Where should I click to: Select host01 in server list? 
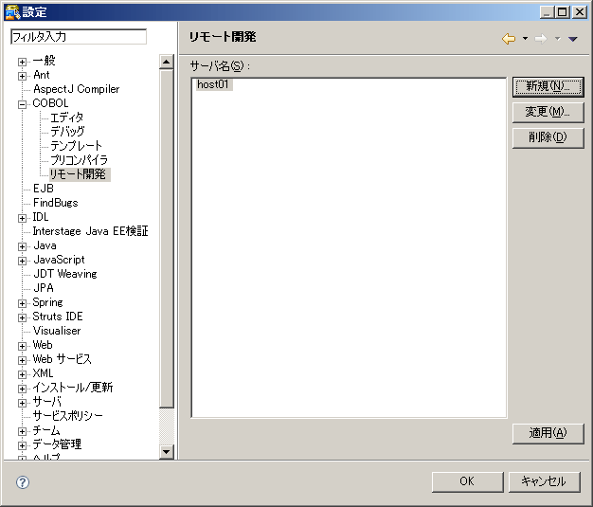213,84
